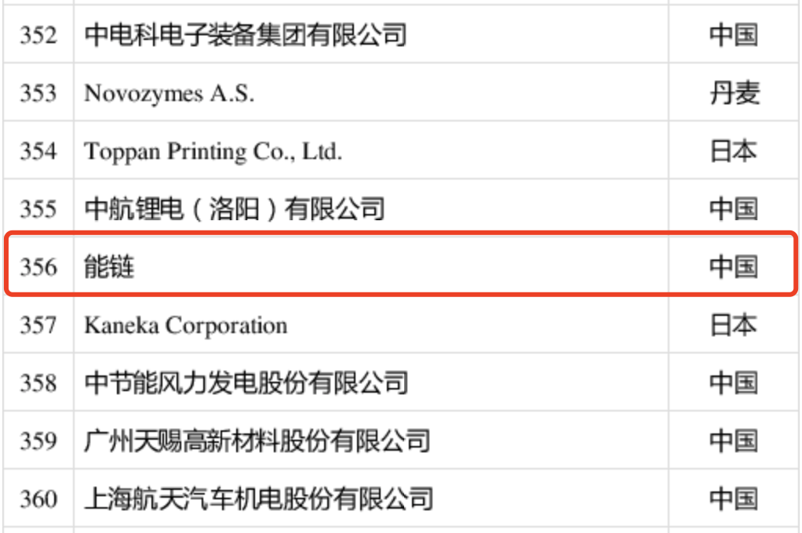Click 中国 country cell in 能链 row
Image resolution: width=802 pixels, height=533 pixels.
pyautogui.click(x=734, y=267)
